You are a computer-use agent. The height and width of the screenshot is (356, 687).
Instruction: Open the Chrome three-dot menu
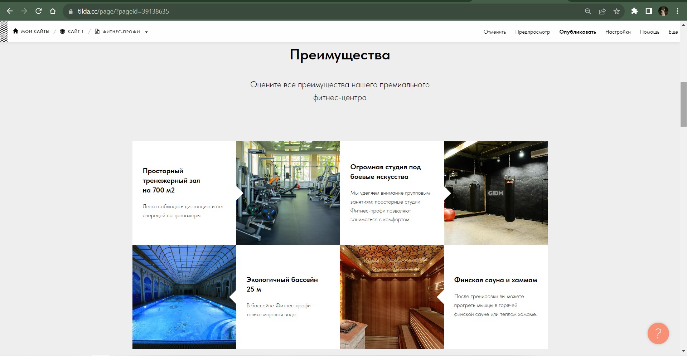pos(677,11)
